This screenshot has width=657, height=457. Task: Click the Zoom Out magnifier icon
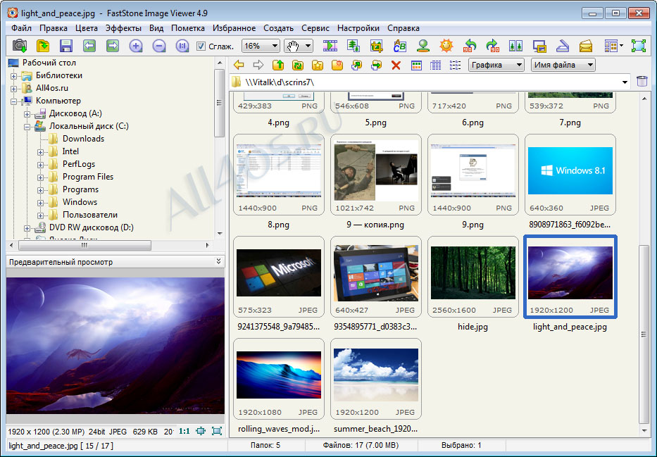(159, 46)
